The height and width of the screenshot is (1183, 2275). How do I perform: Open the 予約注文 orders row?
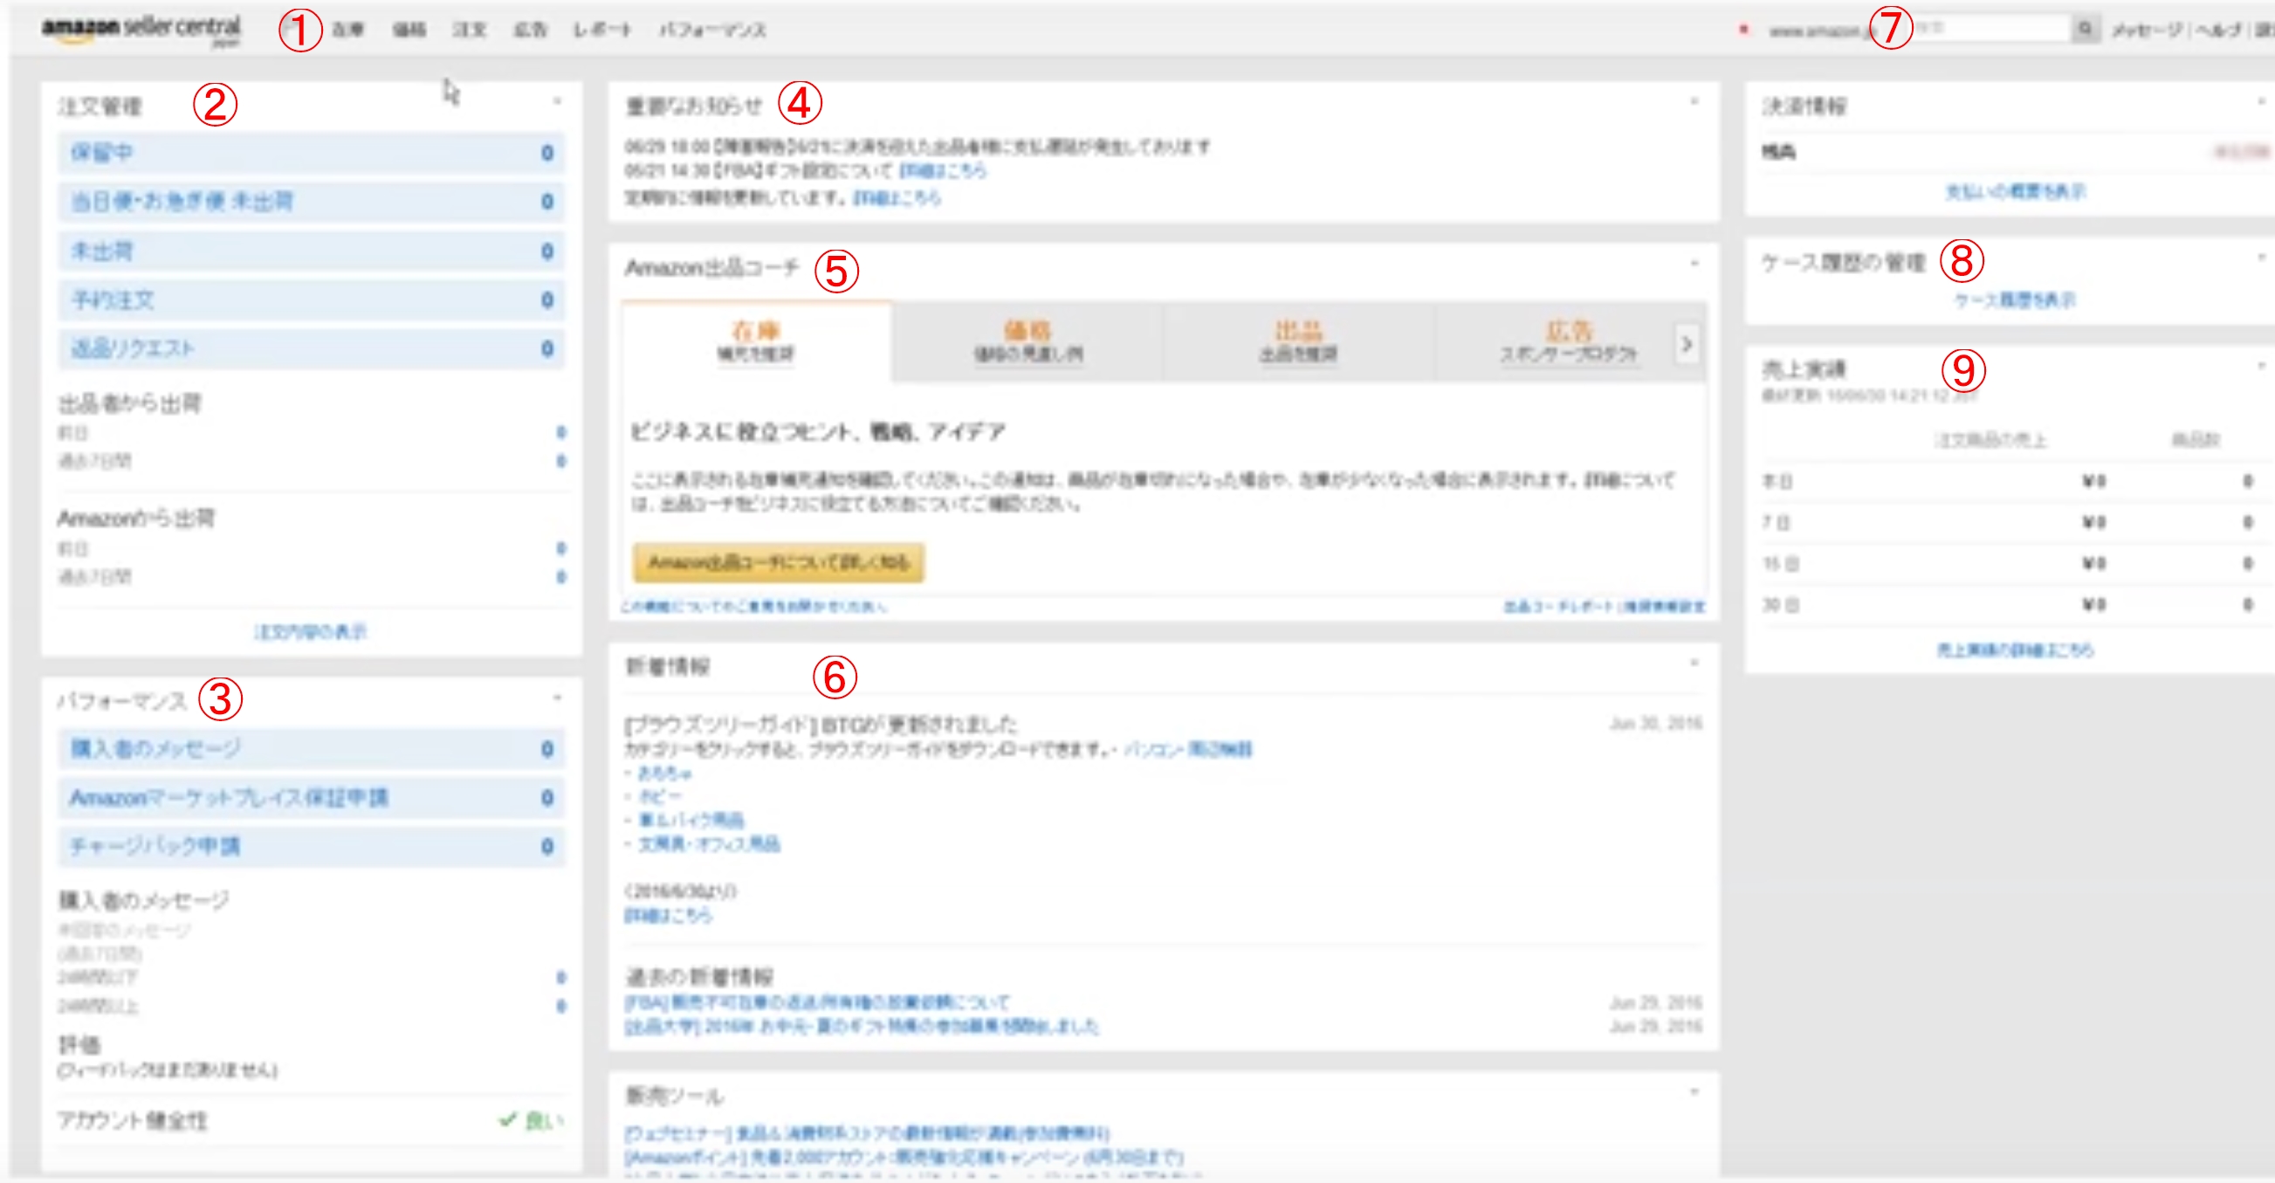311,299
